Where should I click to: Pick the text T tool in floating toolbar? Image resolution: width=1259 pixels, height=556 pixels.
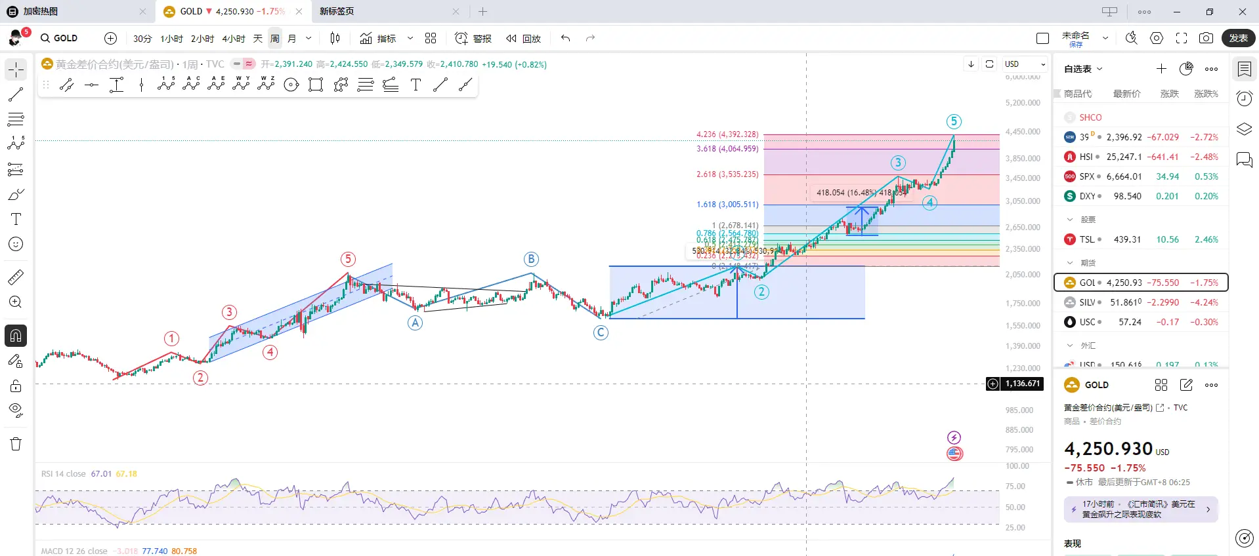[416, 85]
